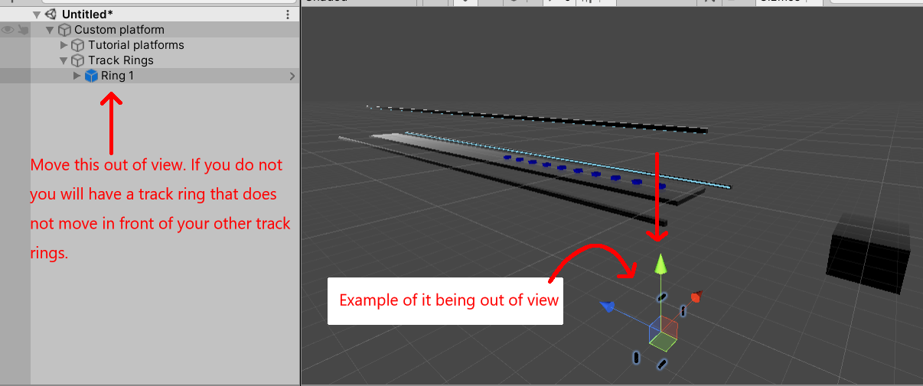The width and height of the screenshot is (923, 386).
Task: Toggle the hierarchy picking hand icon
Action: coord(23,30)
